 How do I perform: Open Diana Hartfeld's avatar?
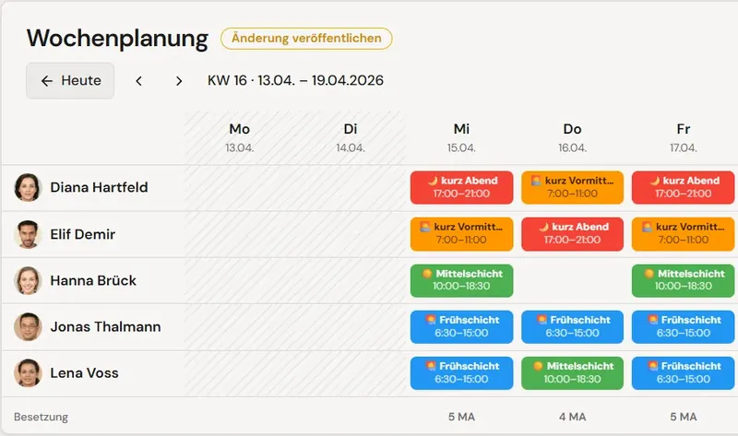point(28,187)
